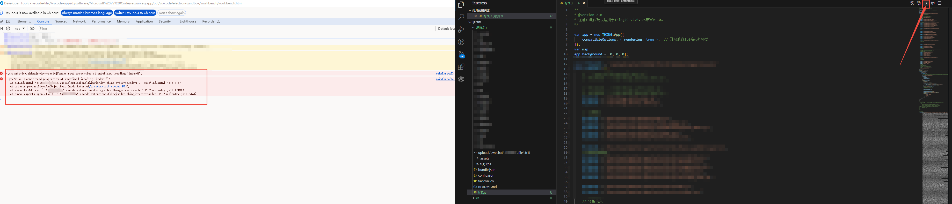This screenshot has height=204, width=952.
Task: Toggle device toolbar in DevTools
Action: (8, 21)
